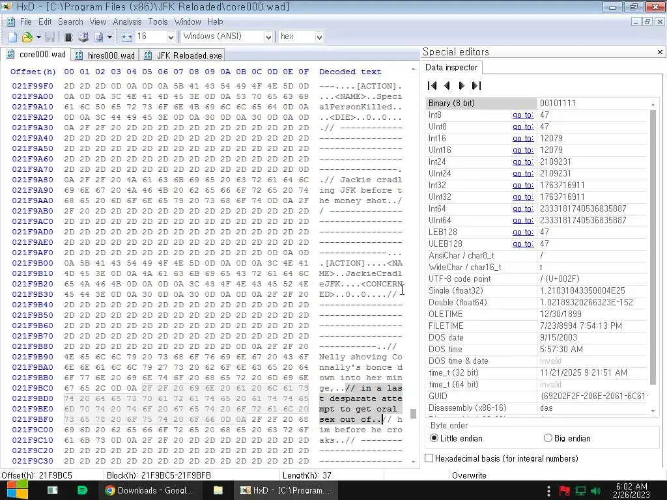Open disk image icon in toolbar
The height and width of the screenshot is (500, 667).
[x=99, y=37]
